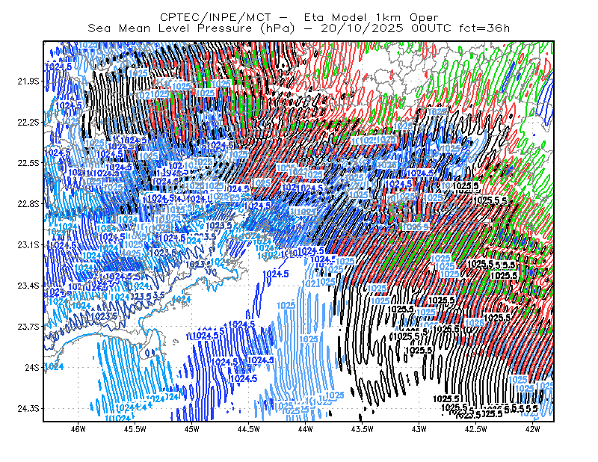This screenshot has height=462, width=598.
Task: Click the 20/10/2025 date in subtitle
Action: [362, 28]
